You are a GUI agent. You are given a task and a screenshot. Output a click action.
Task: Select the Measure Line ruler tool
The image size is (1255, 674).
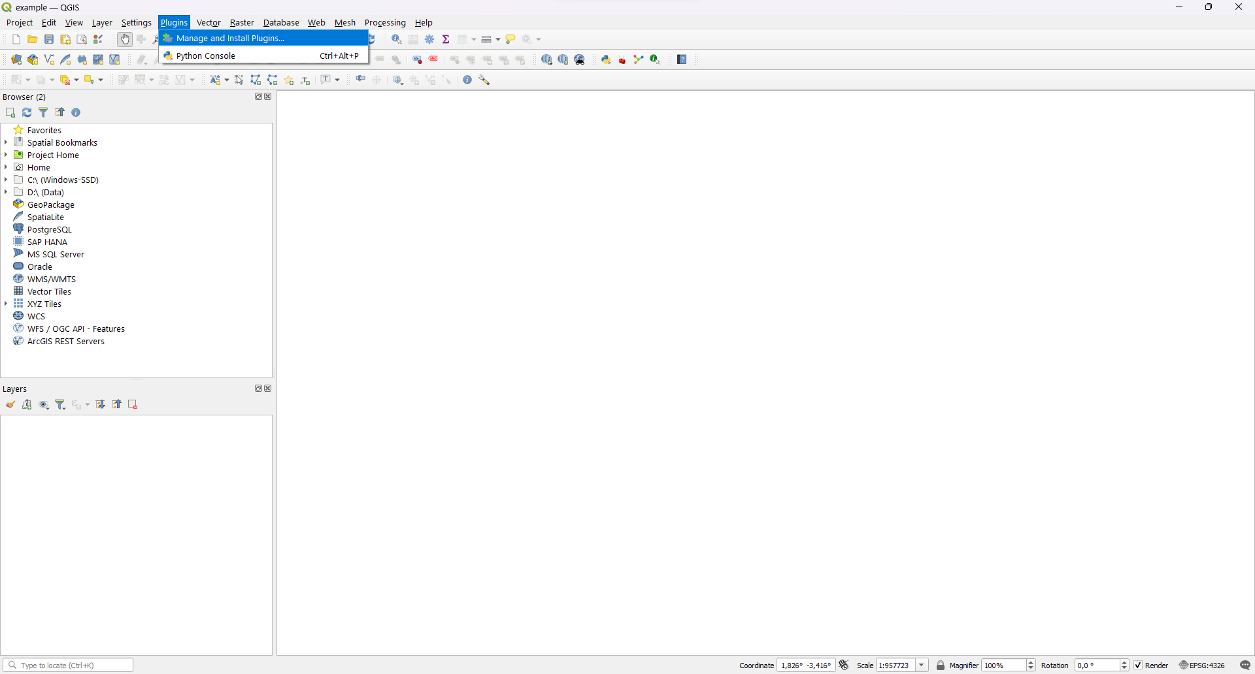point(486,39)
